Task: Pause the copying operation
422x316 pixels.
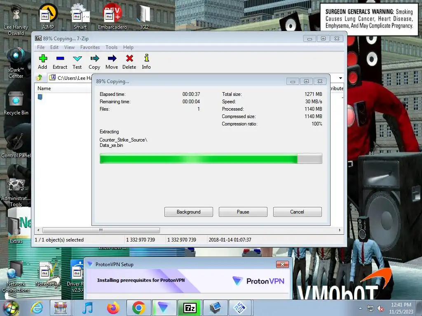Action: 243,212
